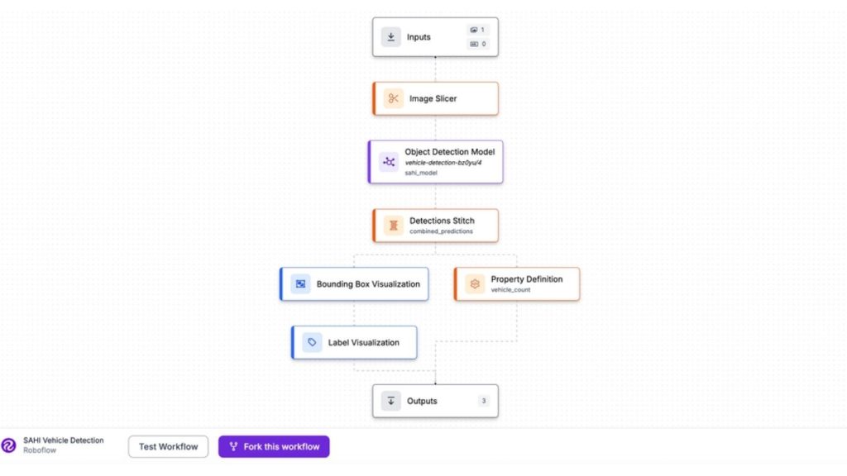Click the parameter badge showing 0 on Inputs
The height and width of the screenshot is (476, 847).
476,44
